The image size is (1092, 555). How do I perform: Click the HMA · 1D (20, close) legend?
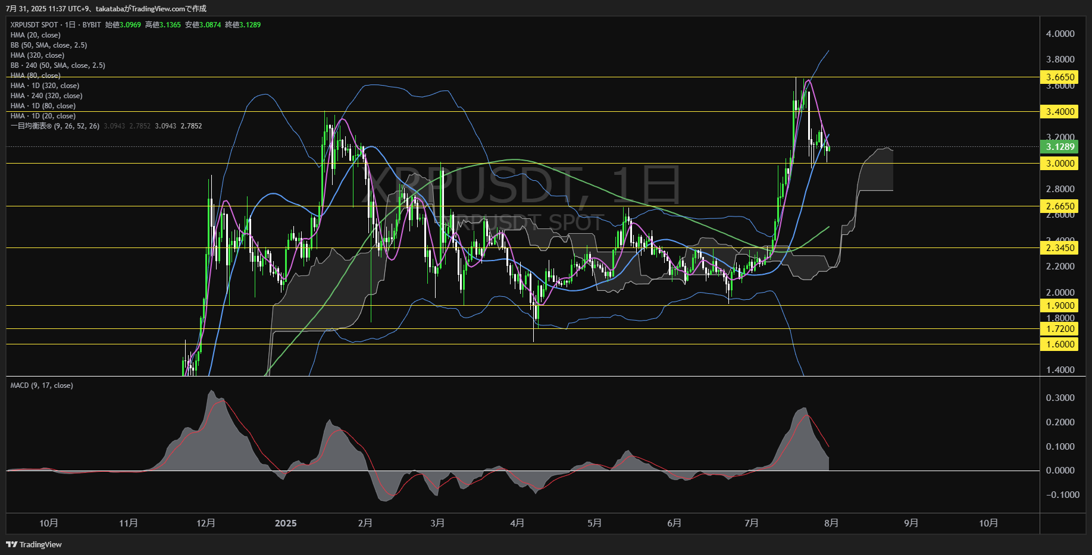pos(43,116)
